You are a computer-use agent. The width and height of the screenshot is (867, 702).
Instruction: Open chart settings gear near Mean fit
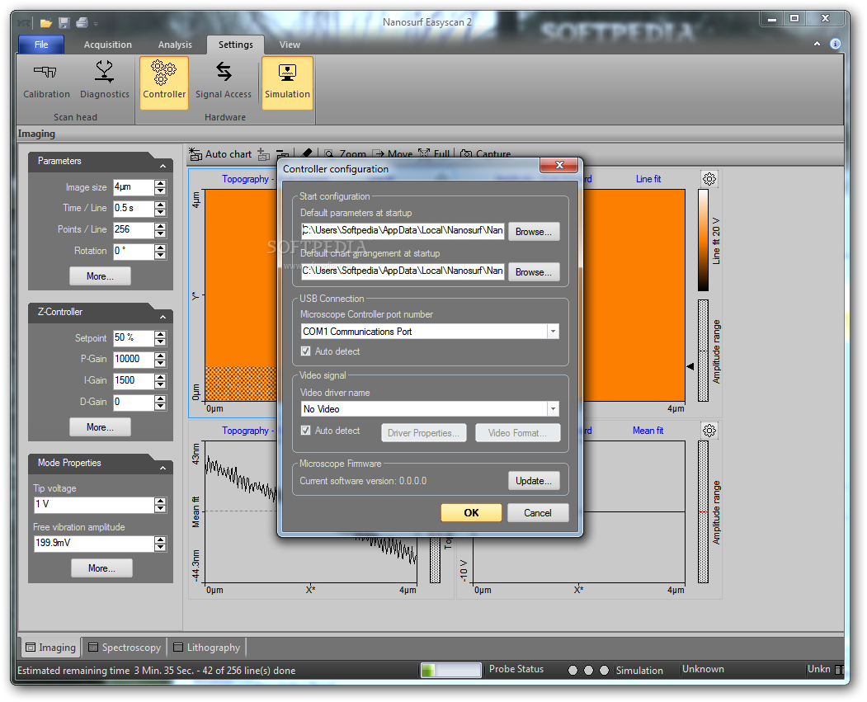click(x=709, y=430)
